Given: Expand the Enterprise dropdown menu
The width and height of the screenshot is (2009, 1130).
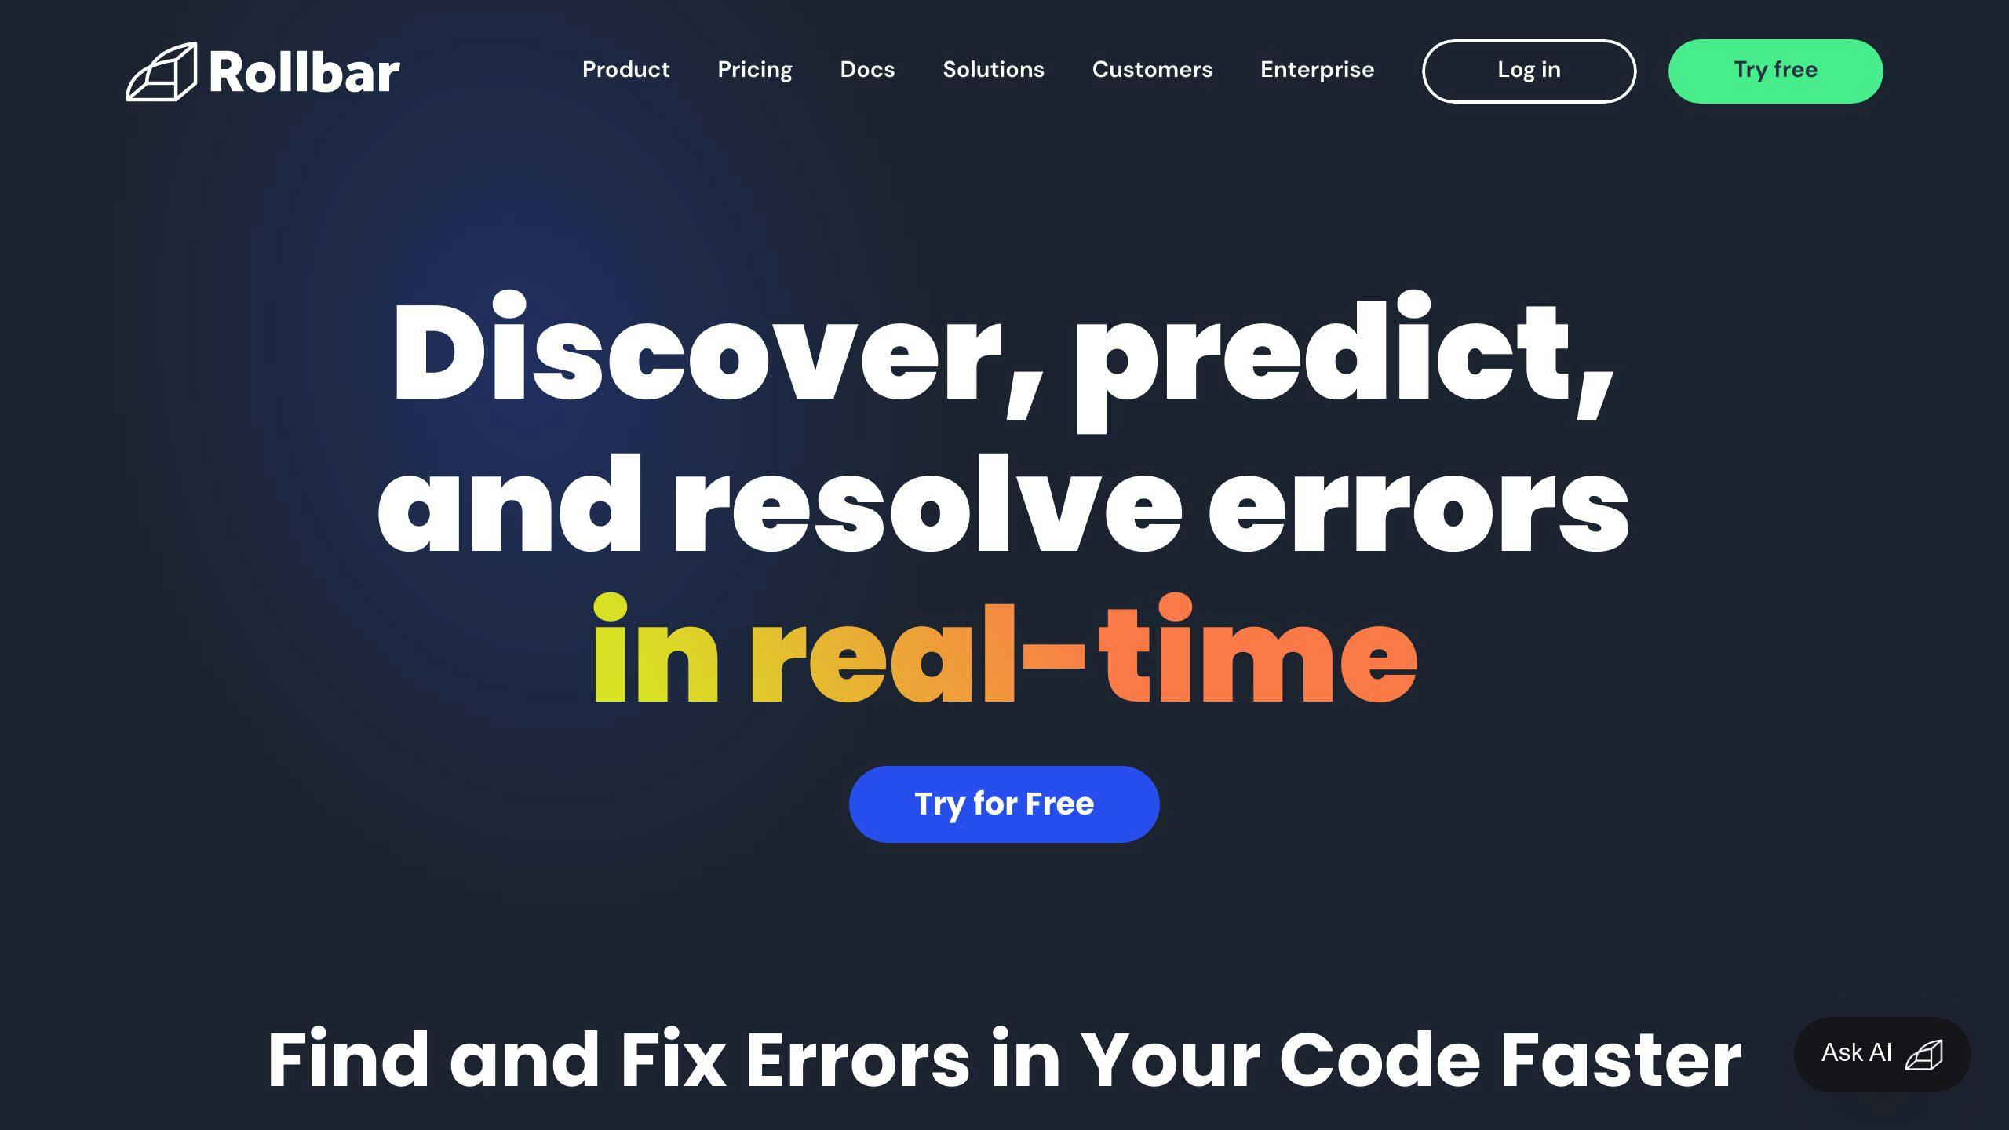Looking at the screenshot, I should click(1316, 71).
